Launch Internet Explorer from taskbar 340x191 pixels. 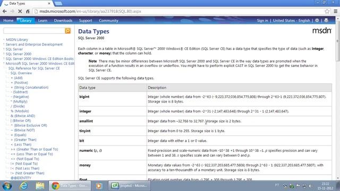[x=23, y=186]
